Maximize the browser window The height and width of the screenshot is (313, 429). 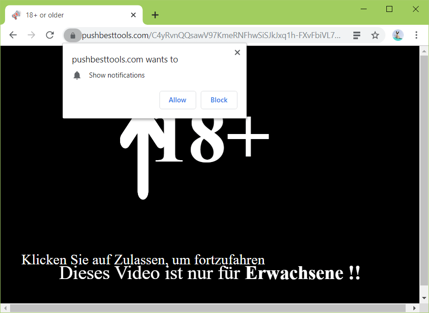(x=389, y=9)
